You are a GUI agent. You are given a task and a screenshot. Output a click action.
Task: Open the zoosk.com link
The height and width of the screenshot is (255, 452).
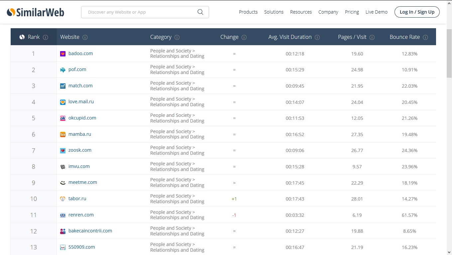pyautogui.click(x=80, y=150)
